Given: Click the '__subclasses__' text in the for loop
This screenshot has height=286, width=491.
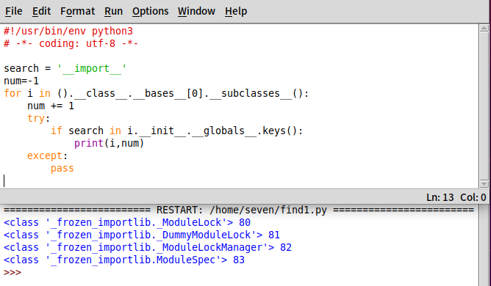Looking at the screenshot, I should [251, 93].
